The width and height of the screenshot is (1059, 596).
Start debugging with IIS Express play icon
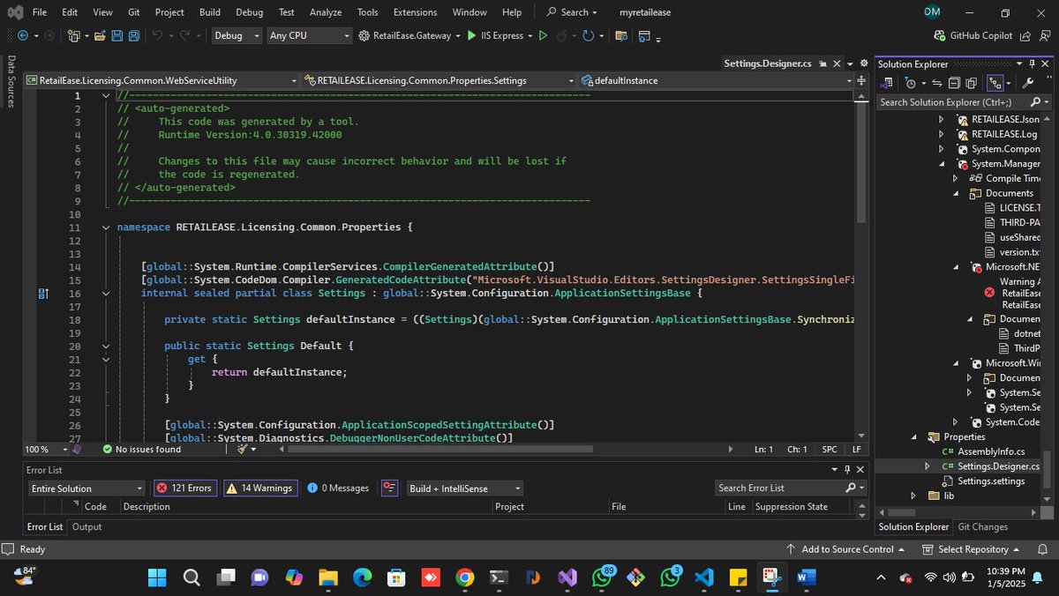pyautogui.click(x=472, y=36)
